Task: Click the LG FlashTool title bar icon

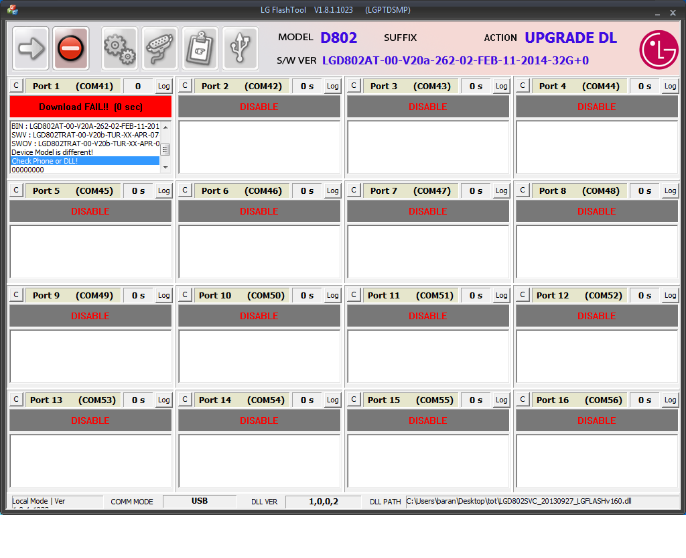Action: tap(12, 9)
